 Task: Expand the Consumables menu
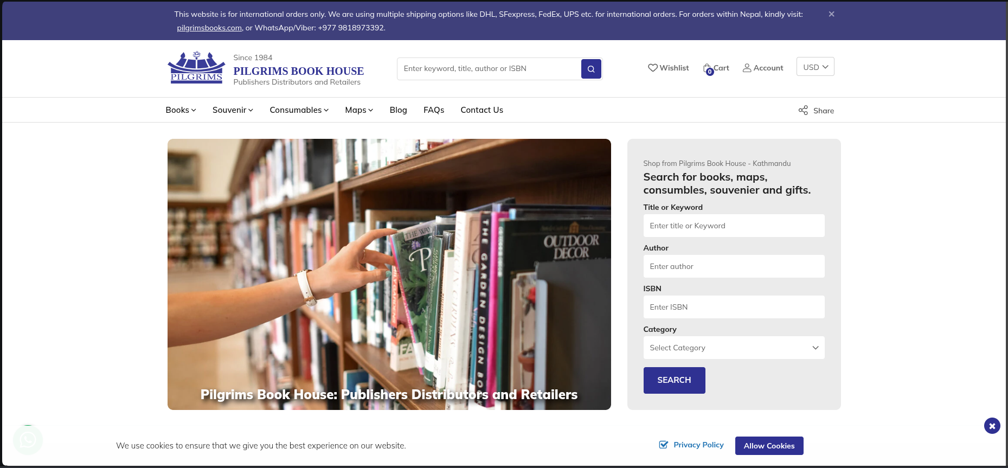point(299,110)
